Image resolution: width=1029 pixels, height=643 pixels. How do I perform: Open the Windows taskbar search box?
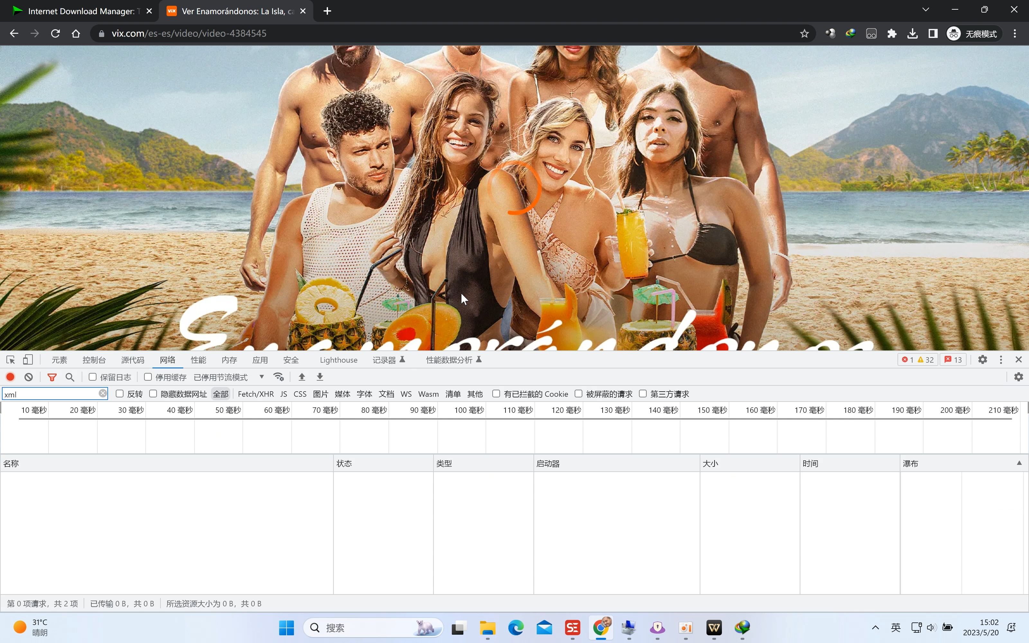click(x=373, y=628)
